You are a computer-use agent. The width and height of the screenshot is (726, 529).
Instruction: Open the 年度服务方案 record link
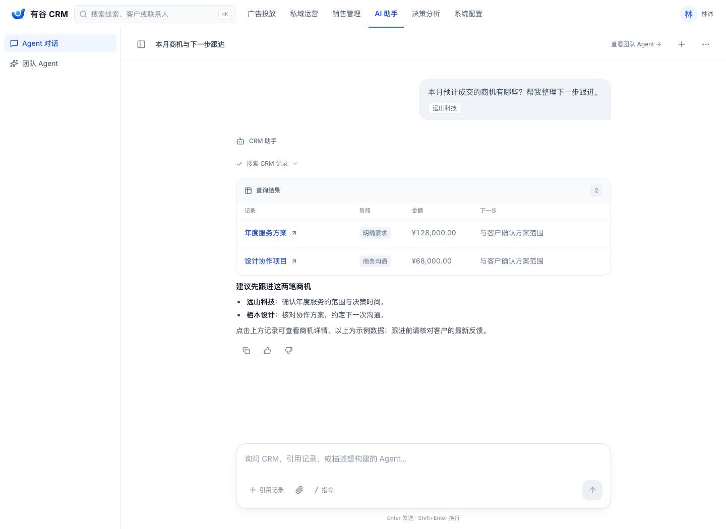(266, 233)
